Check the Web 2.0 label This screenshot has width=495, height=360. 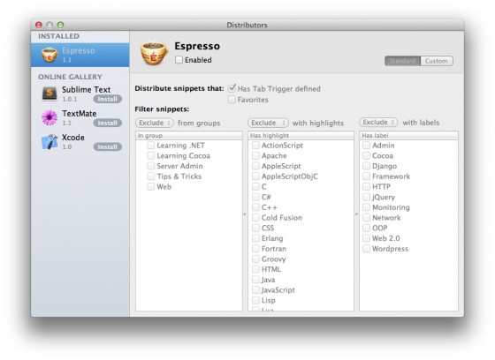[366, 238]
